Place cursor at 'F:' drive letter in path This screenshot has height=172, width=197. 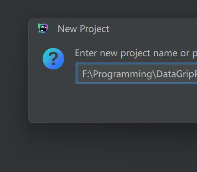(x=85, y=74)
